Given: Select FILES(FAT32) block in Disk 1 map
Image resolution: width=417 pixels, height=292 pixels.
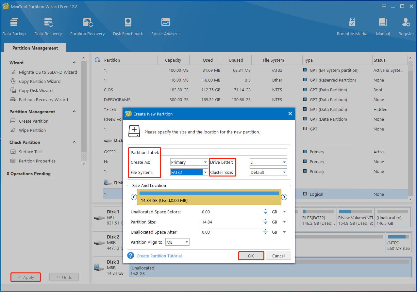Looking at the screenshot, I should coord(318,217).
